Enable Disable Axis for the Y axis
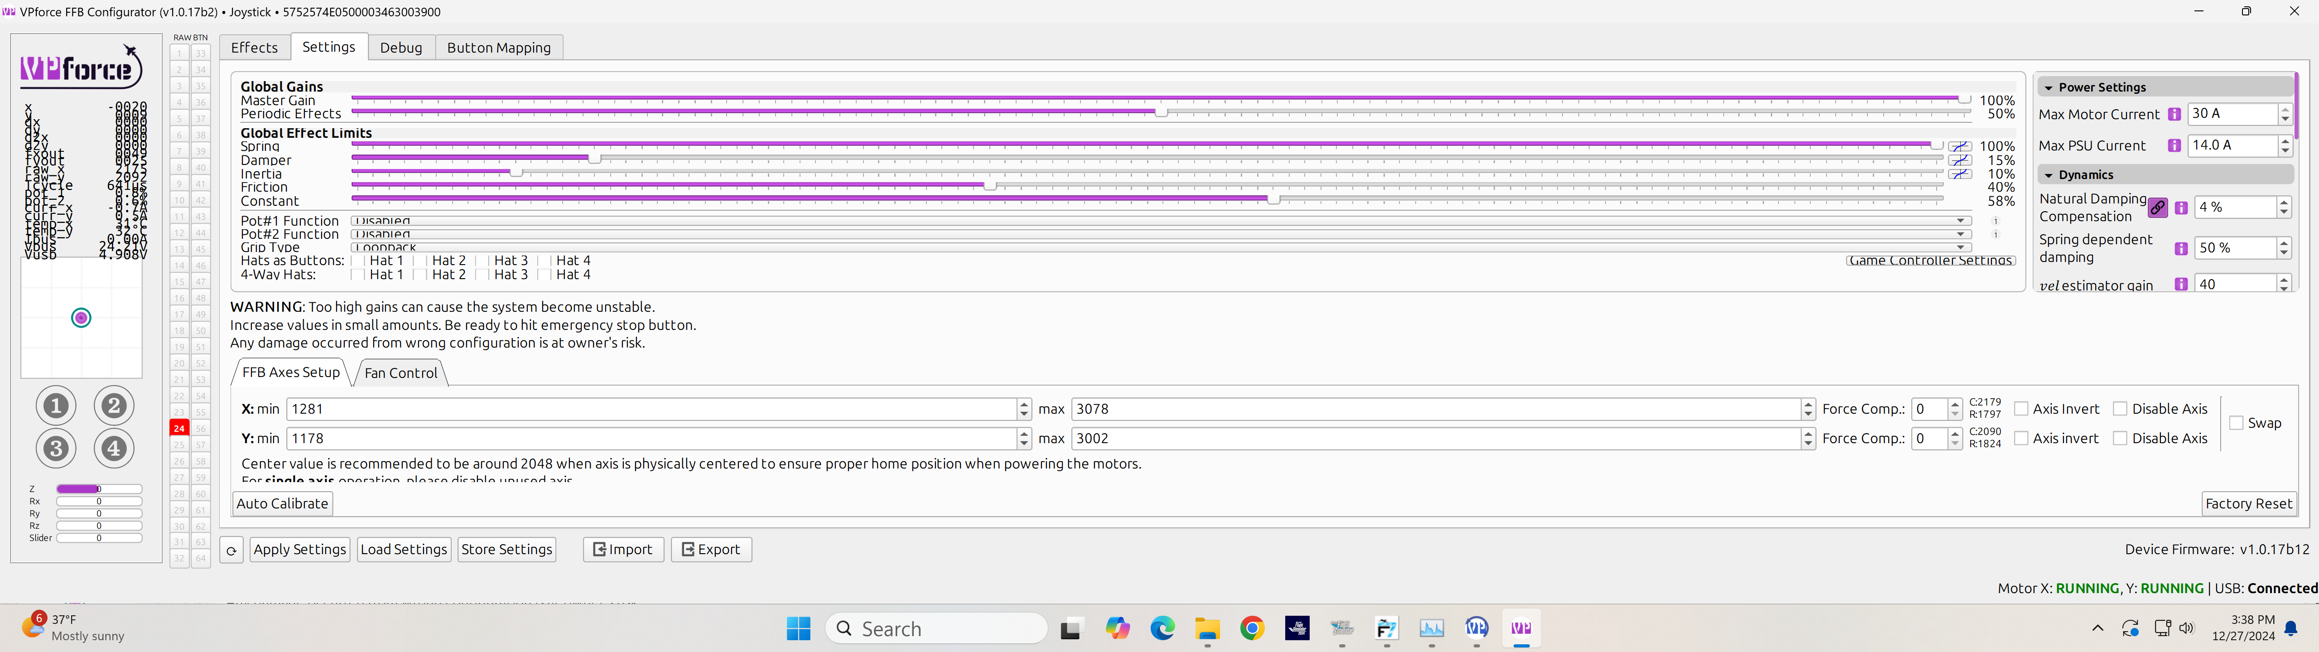This screenshot has width=2319, height=652. point(2119,439)
